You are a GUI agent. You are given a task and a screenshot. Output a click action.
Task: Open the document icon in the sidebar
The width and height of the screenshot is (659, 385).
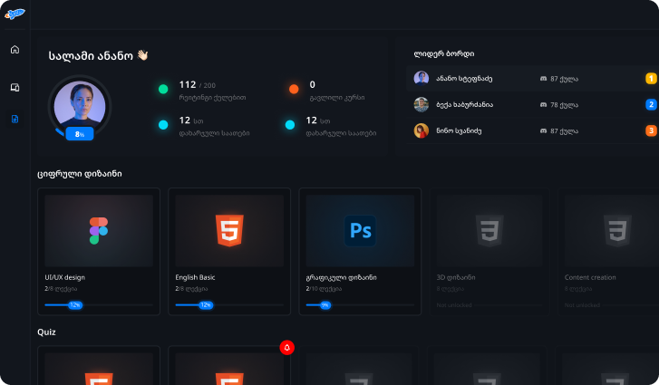[15, 119]
